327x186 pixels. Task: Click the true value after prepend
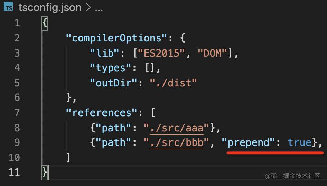click(x=299, y=143)
